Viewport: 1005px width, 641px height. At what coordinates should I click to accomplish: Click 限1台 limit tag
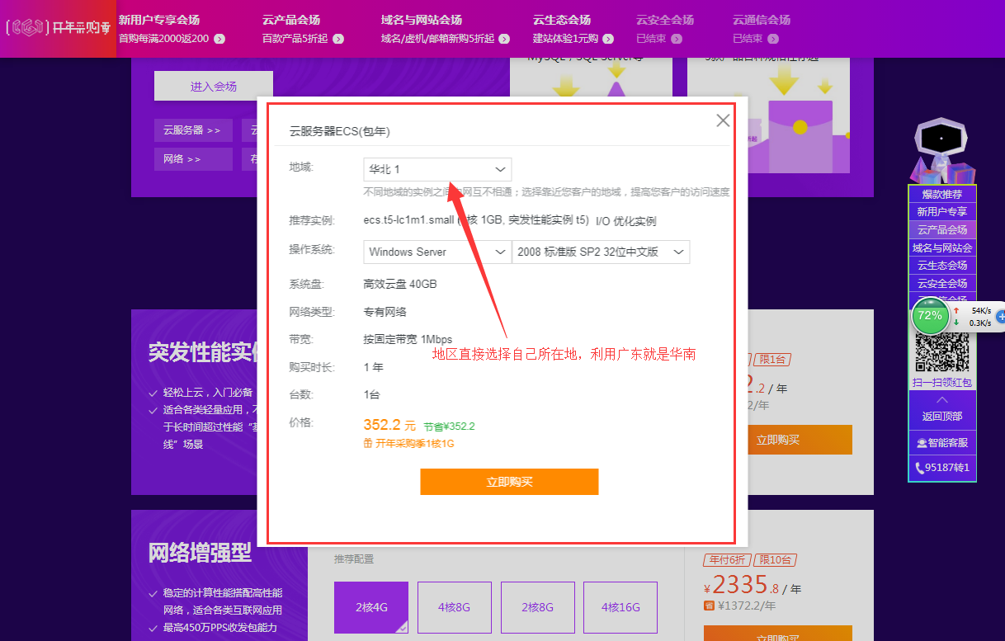pos(773,359)
